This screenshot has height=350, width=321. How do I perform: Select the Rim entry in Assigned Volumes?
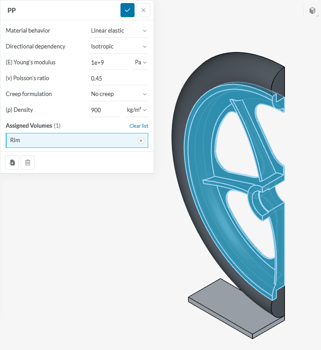click(x=66, y=140)
